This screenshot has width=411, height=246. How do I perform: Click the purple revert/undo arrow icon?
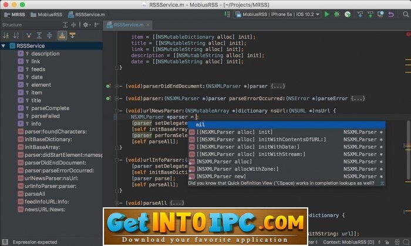391,15
